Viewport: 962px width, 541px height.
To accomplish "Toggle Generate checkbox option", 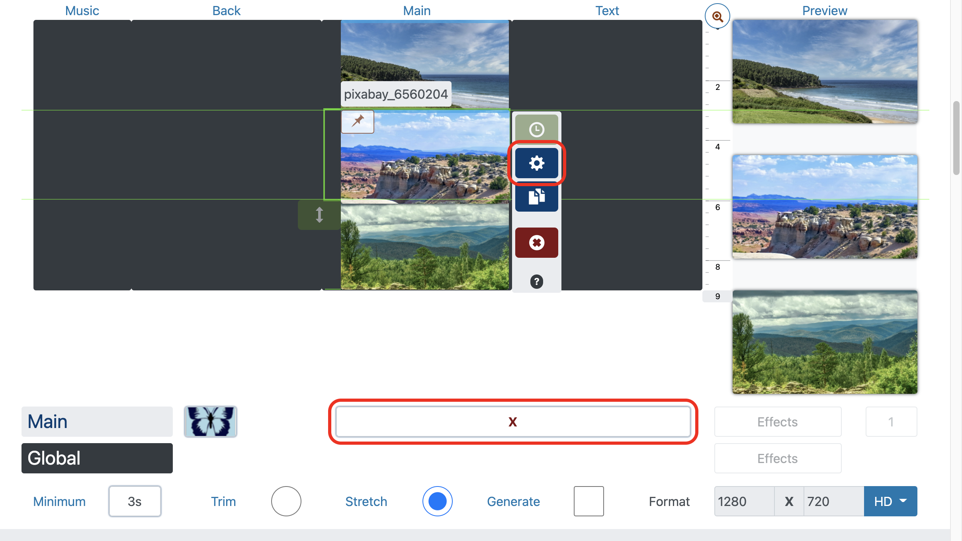I will pos(589,501).
